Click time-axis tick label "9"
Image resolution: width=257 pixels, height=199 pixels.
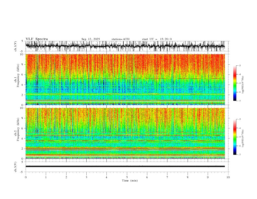click(208, 177)
